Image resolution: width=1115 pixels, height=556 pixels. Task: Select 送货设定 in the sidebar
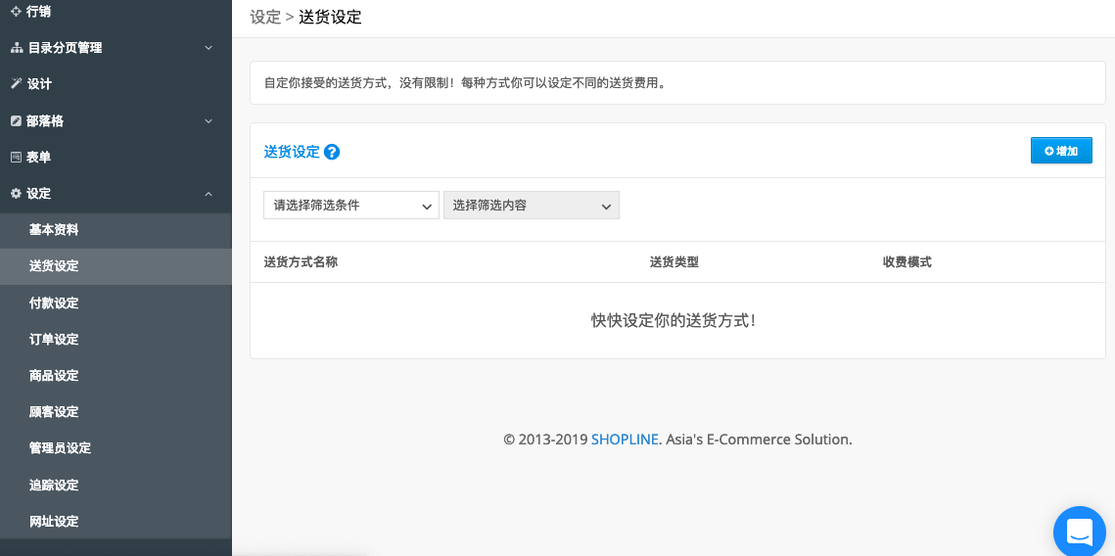point(116,266)
